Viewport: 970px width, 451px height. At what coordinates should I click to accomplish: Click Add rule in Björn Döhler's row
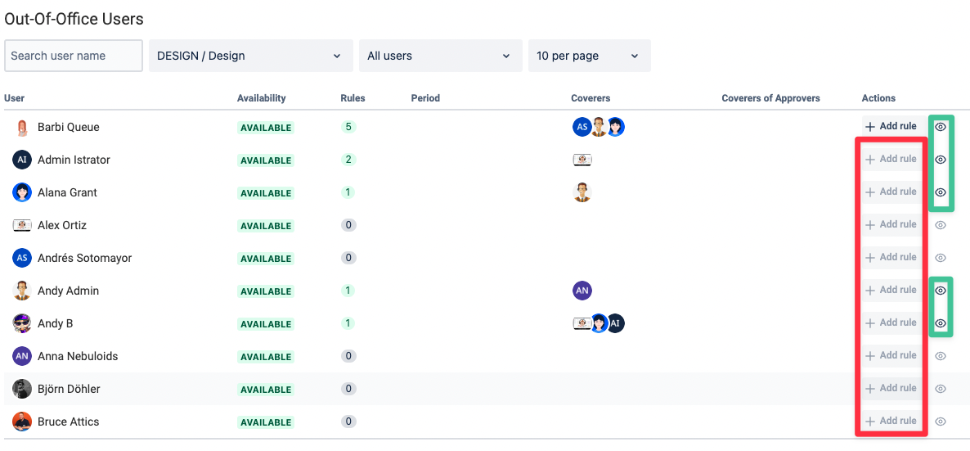pyautogui.click(x=891, y=389)
